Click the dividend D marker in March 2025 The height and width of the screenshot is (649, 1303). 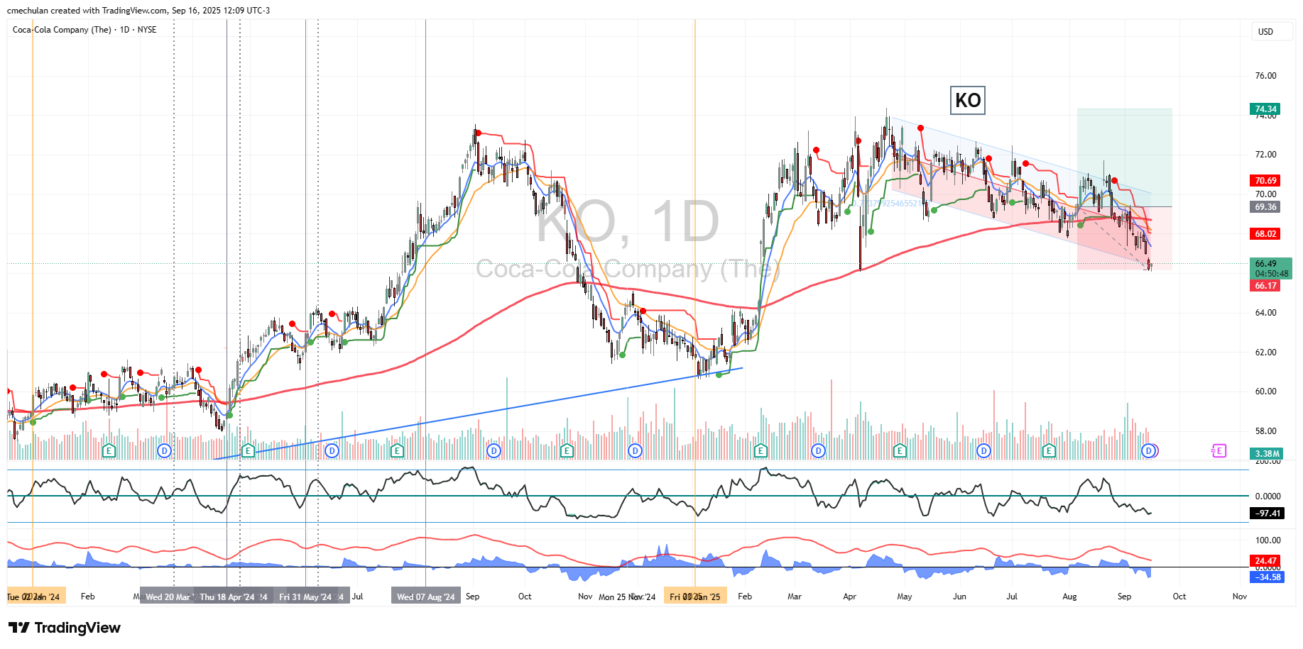pyautogui.click(x=819, y=450)
